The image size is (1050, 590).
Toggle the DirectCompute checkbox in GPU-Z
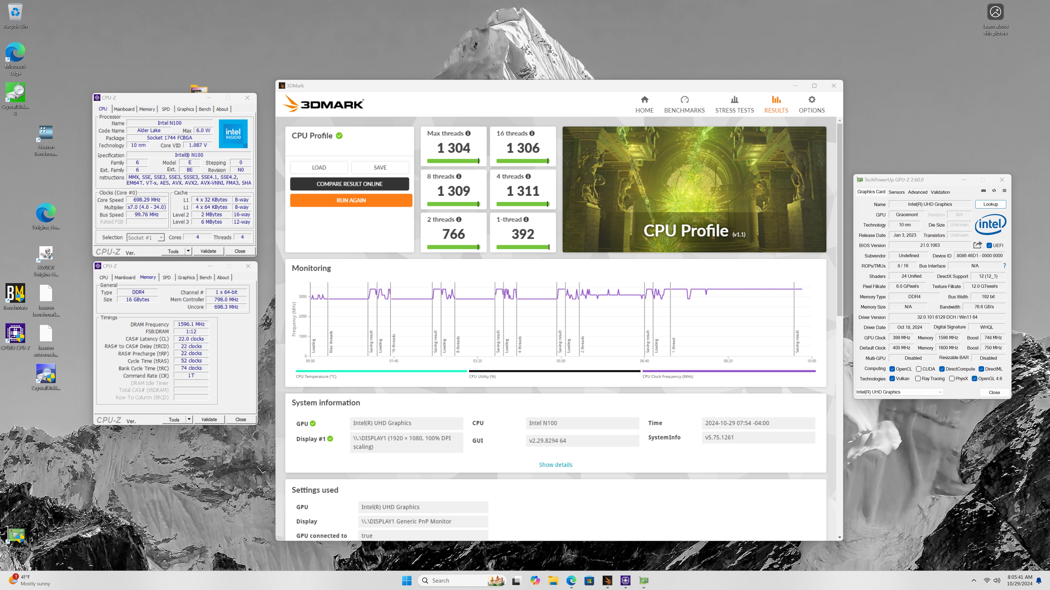tap(942, 369)
